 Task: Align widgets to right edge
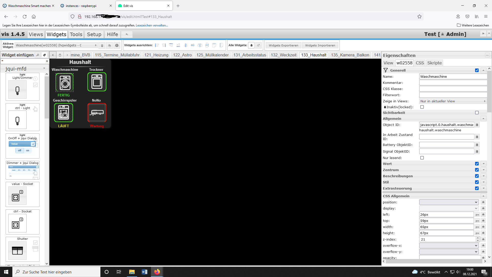point(164,45)
